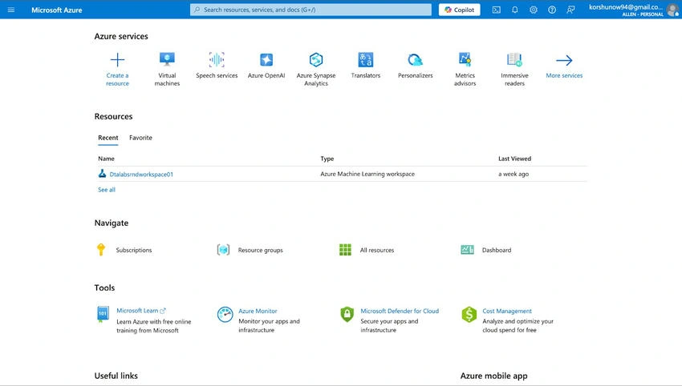Screen dimensions: 682x386
Task: Click the 'Azure Machine Learning workspace' type cell
Action: click(367, 174)
